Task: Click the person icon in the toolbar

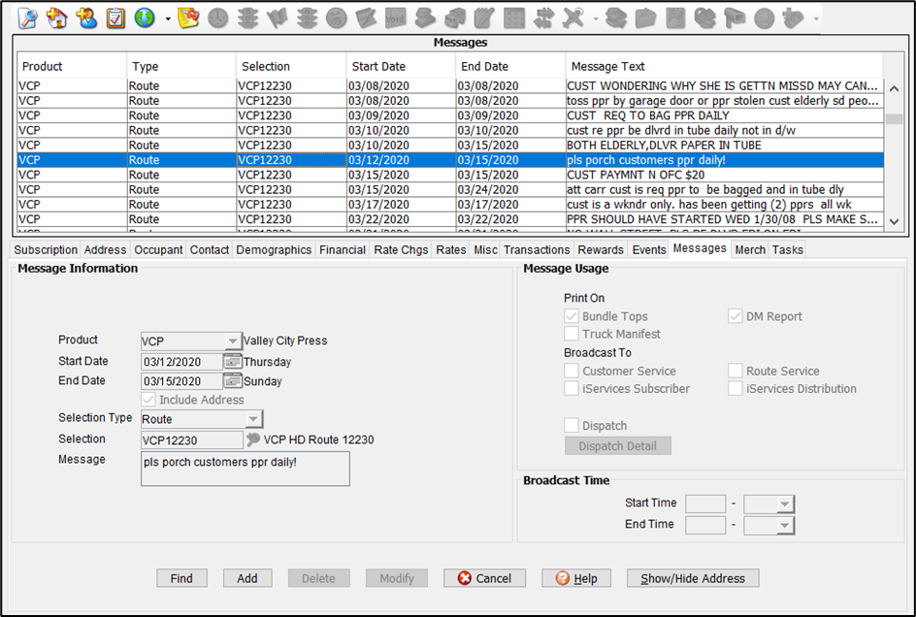Action: 86,17
